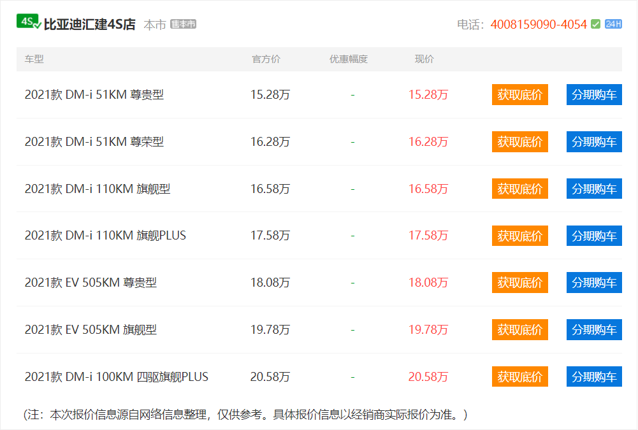638x430 pixels.
Task: Click the blue 24H service badge
Action: [x=613, y=24]
